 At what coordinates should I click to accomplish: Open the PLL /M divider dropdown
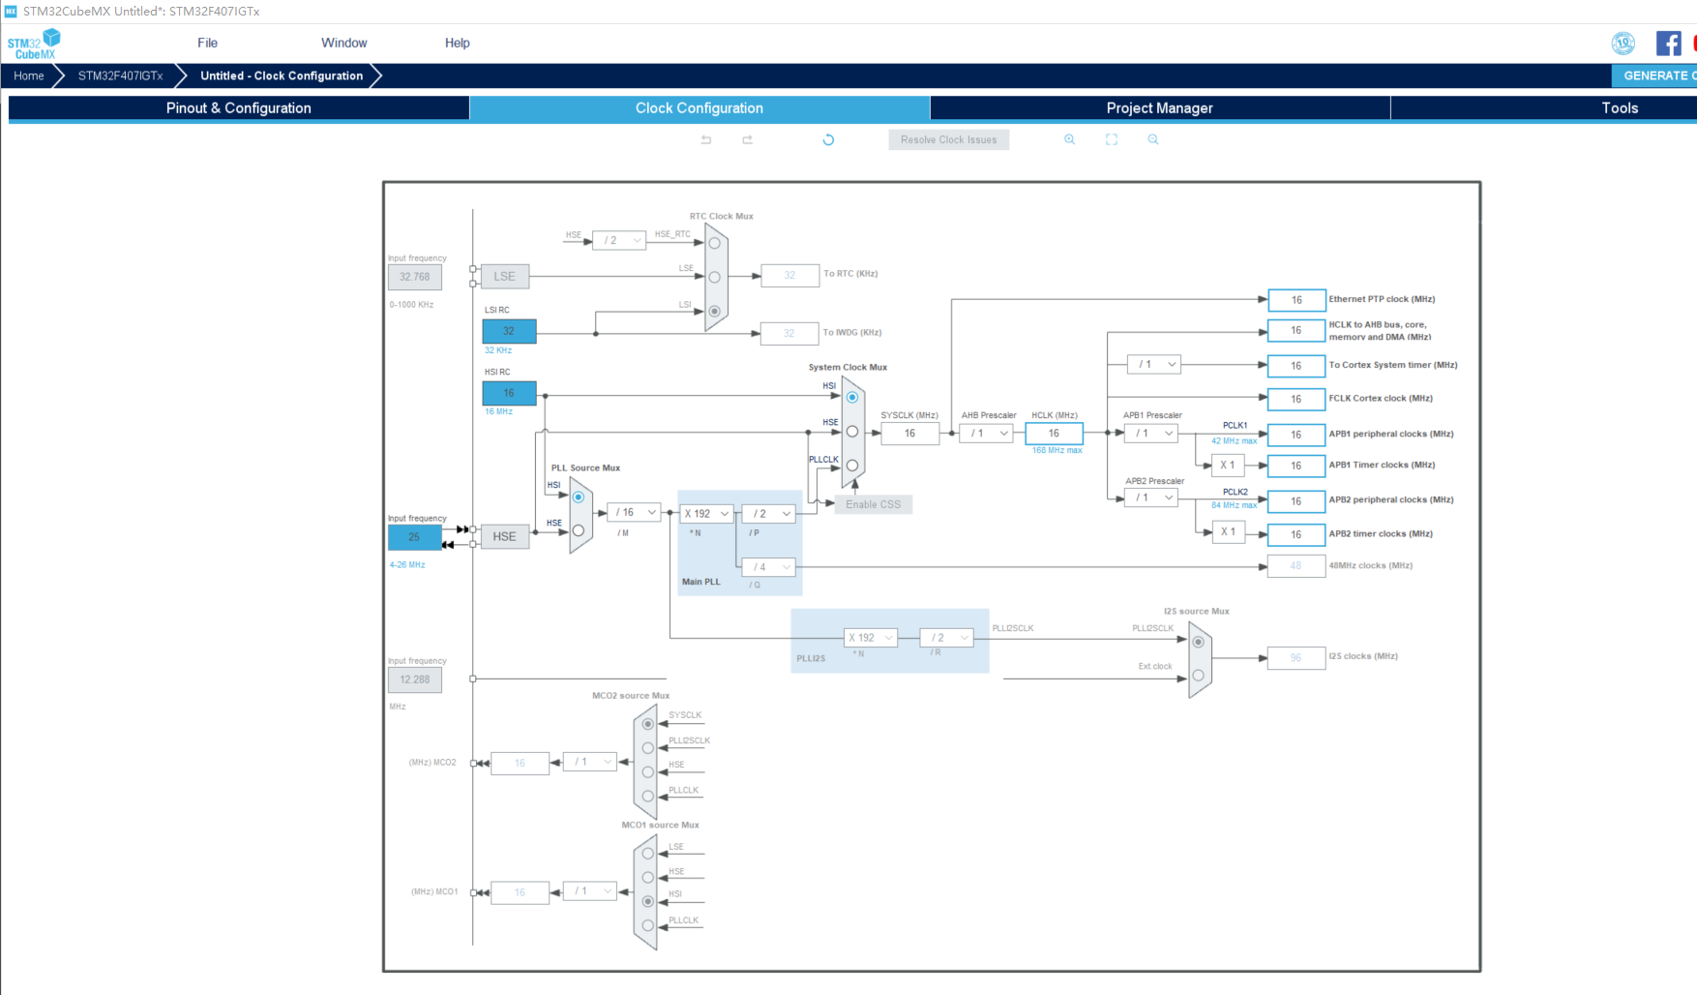coord(634,512)
